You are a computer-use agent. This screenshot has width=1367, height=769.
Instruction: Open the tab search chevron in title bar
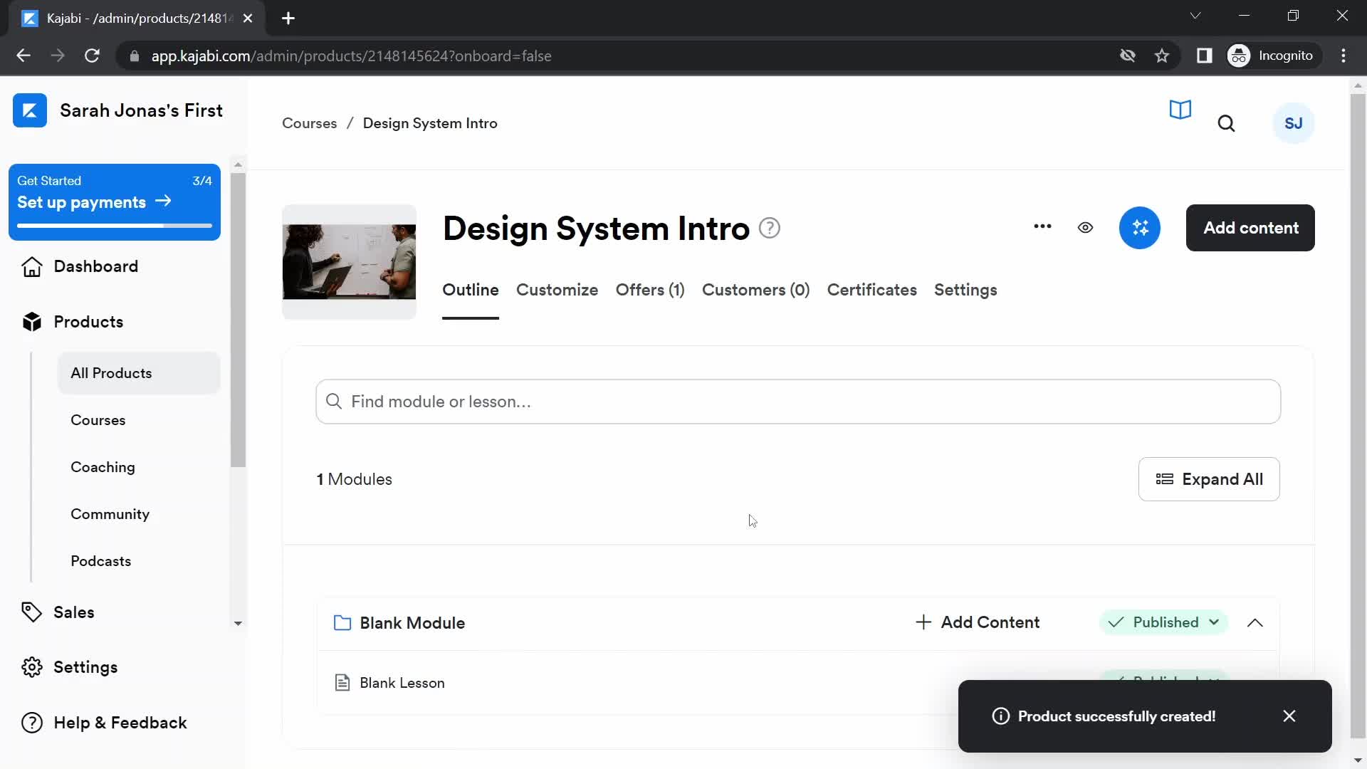(1195, 16)
